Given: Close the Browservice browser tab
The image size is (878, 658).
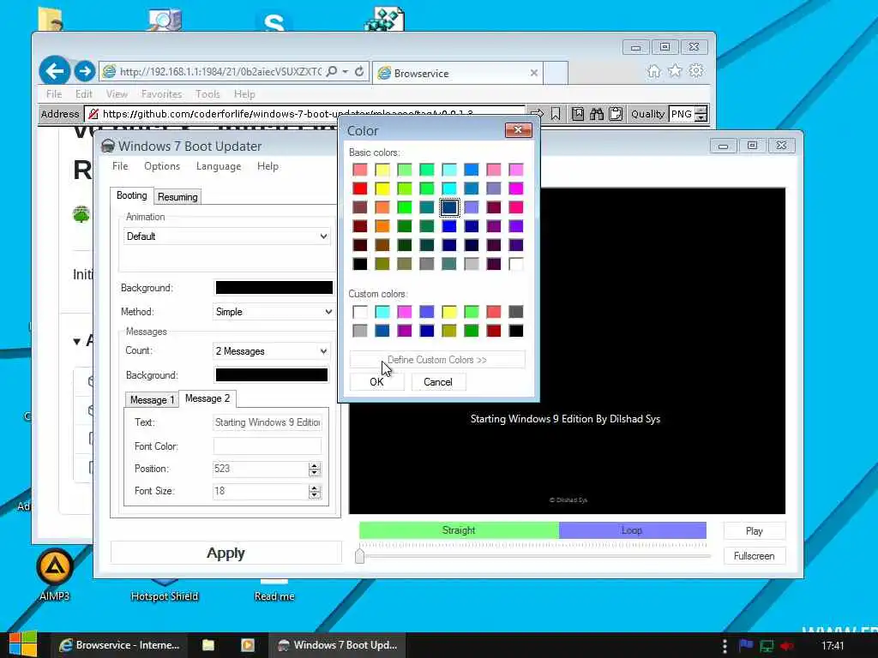Looking at the screenshot, I should [x=533, y=73].
